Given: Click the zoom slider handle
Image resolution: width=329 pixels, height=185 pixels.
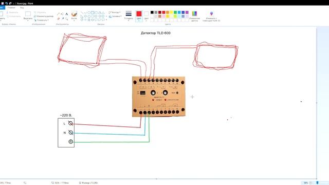Looking at the screenshot, I should click(x=317, y=183).
